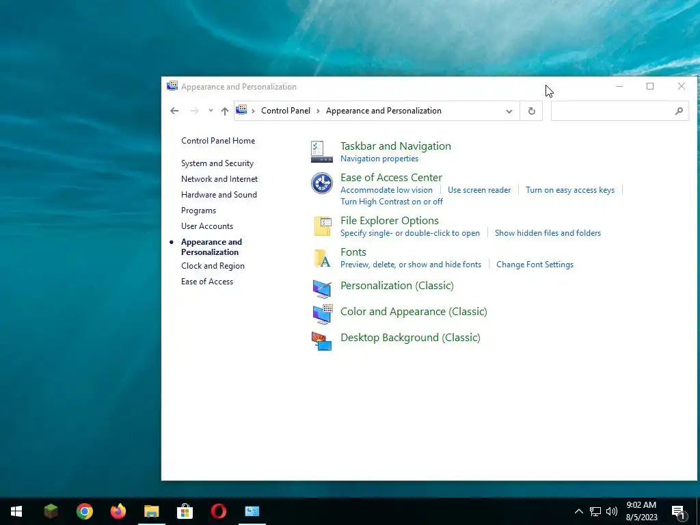Open the volume tray icon
Image resolution: width=700 pixels, height=525 pixels.
click(x=612, y=511)
